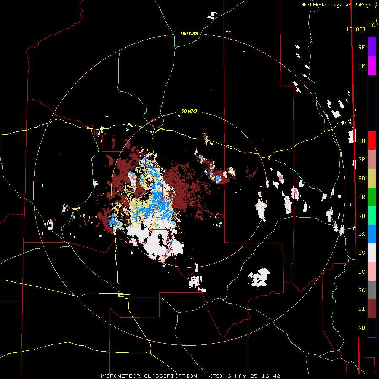Click the IC legend label
379x379 pixels.
pos(361,272)
